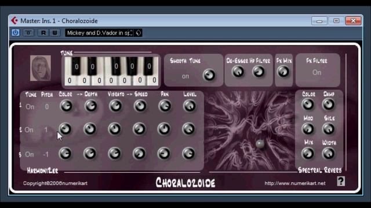Click first black piano key tune value
371x208 pixels.
point(77,67)
